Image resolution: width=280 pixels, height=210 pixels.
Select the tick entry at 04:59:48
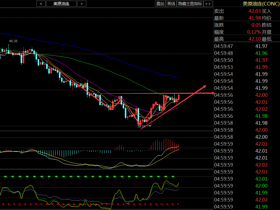click(x=224, y=53)
